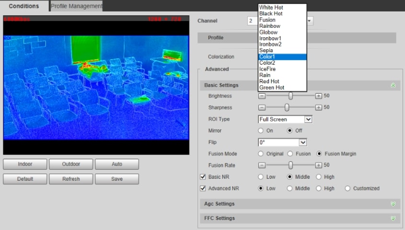Set Mirror to On
Screen dimensions: 405x230
pyautogui.click(x=261, y=131)
